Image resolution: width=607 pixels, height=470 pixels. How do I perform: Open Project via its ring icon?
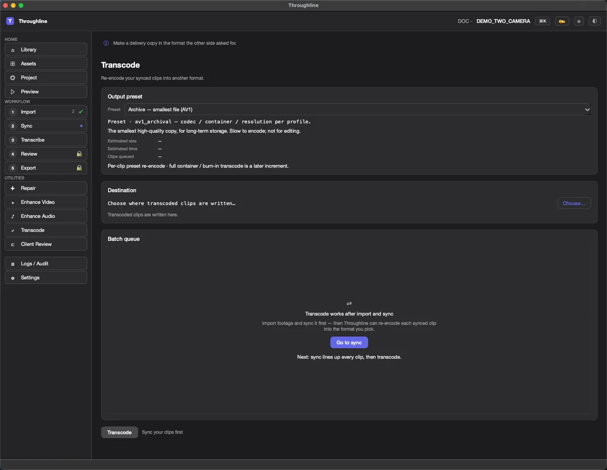(13, 78)
